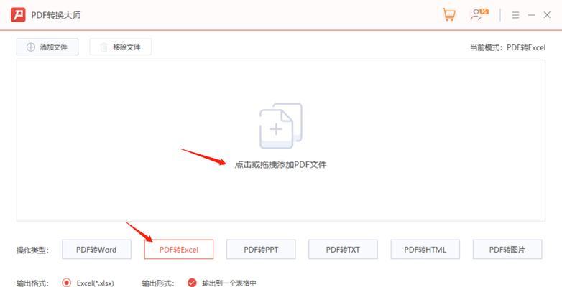Switch to PDF转Word mode
The image size is (562, 287).
pos(96,250)
